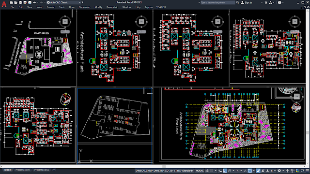Toggle the show annotation objects icon
This screenshot has height=174, width=310.
[x=258, y=171]
